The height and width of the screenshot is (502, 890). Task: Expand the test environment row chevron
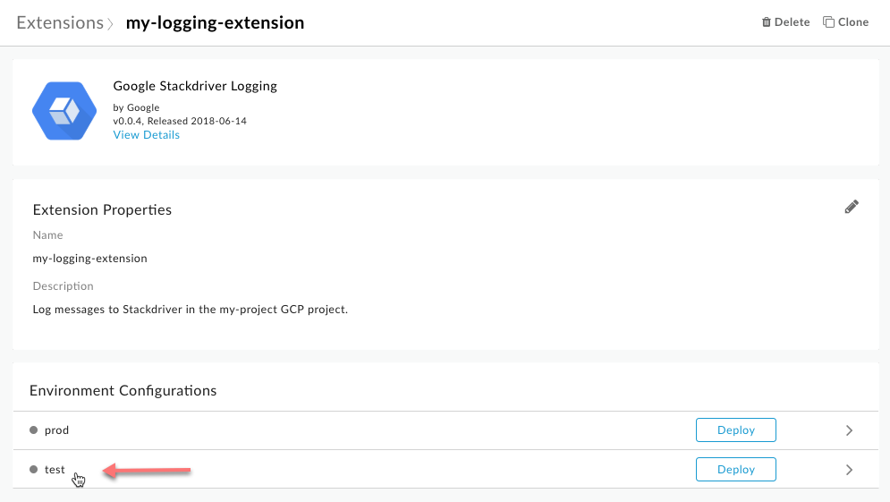coord(849,470)
